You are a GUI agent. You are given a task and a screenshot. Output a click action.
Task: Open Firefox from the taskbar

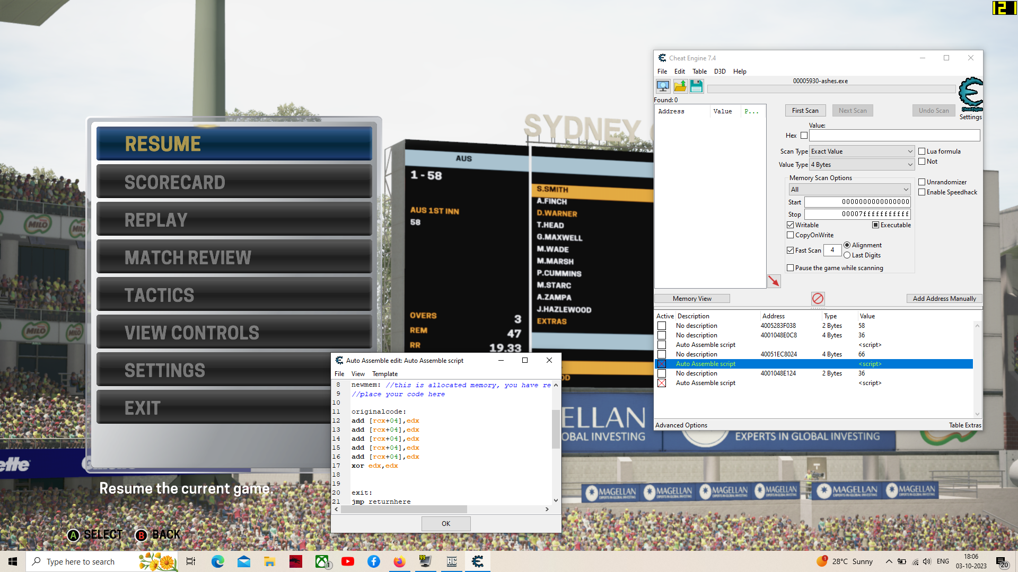click(x=399, y=561)
